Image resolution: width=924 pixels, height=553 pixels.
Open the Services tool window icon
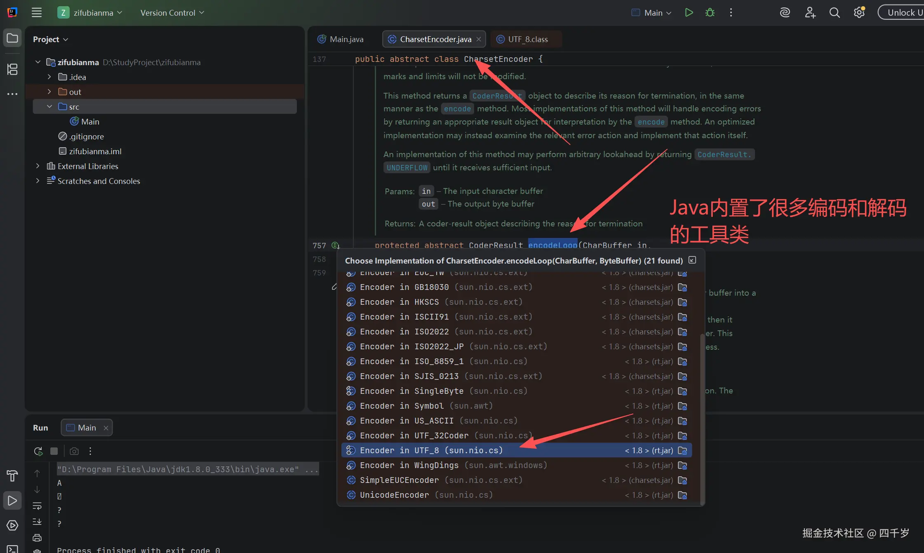pos(12,525)
